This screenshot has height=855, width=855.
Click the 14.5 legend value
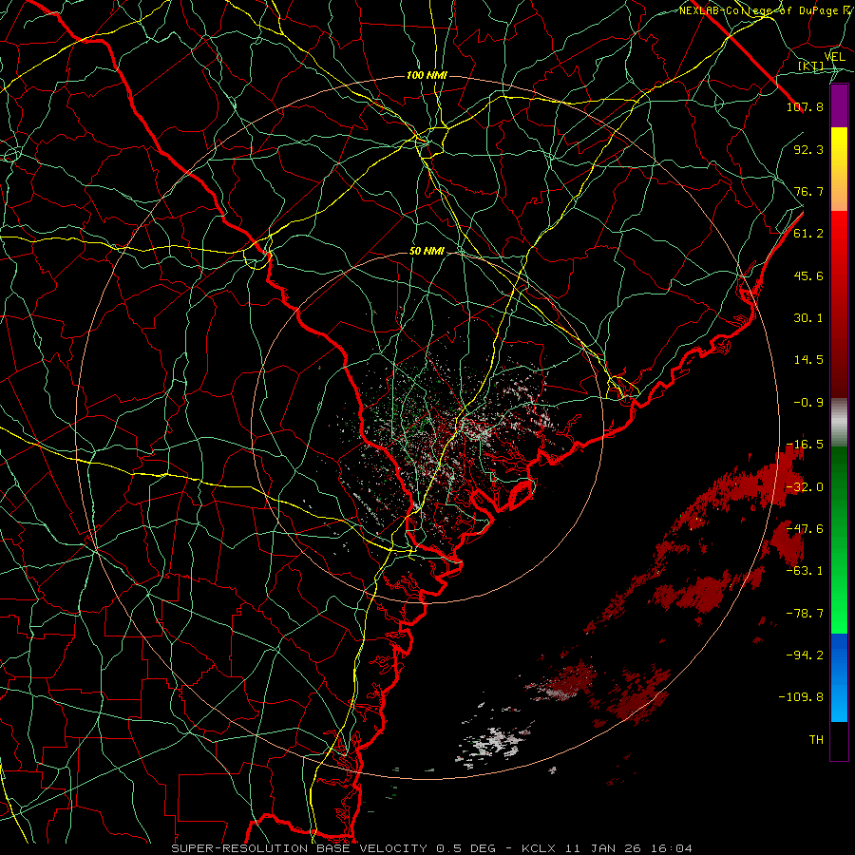808,360
